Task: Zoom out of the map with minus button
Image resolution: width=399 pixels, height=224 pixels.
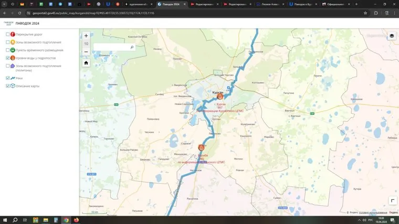Action: 86,52
